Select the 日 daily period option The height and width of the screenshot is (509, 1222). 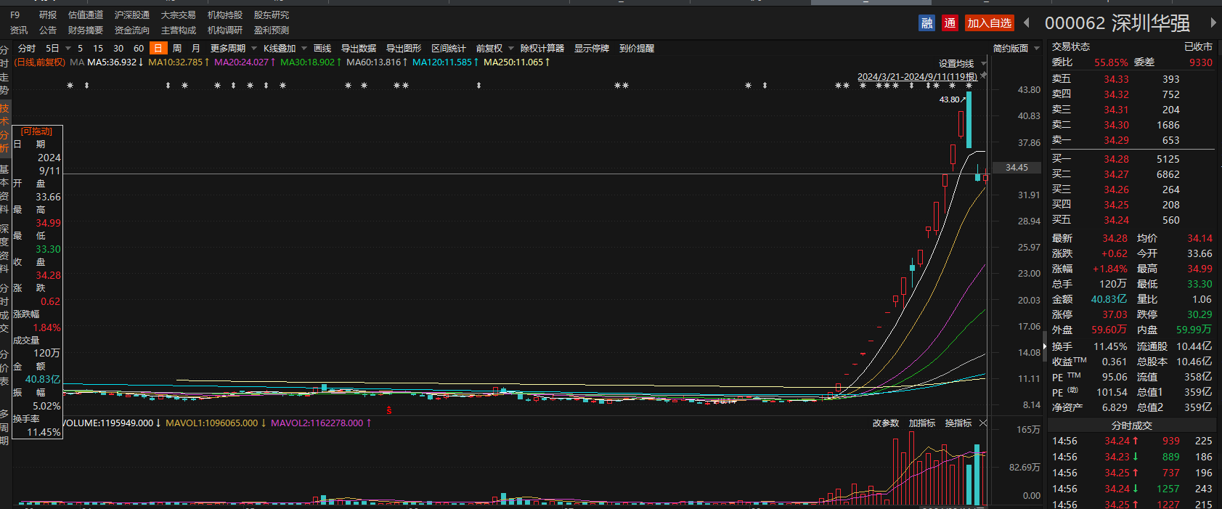[158, 49]
